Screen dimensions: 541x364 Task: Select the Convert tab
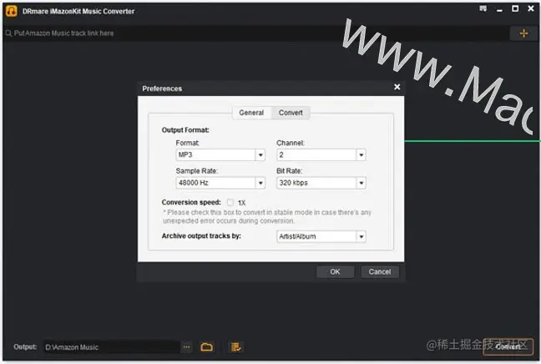pyautogui.click(x=291, y=113)
